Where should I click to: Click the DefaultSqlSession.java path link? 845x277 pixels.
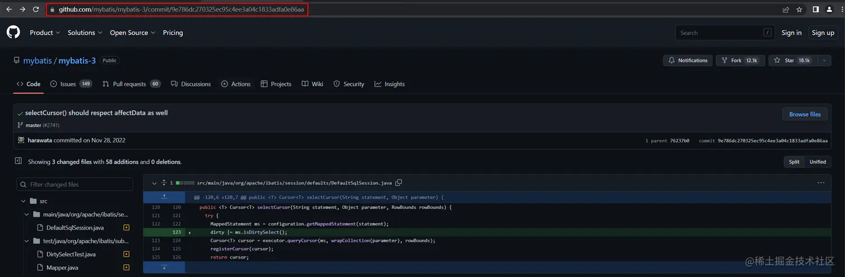[x=295, y=183]
